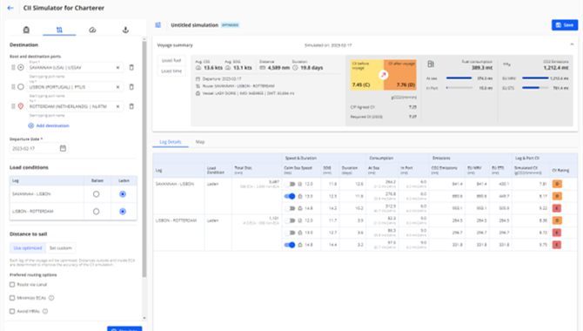Go back using the arrow beside CII Simulator title
Image resolution: width=583 pixels, height=331 pixels.
(x=10, y=8)
